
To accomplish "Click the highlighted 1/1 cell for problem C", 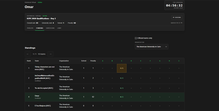I will pos(122,68).
